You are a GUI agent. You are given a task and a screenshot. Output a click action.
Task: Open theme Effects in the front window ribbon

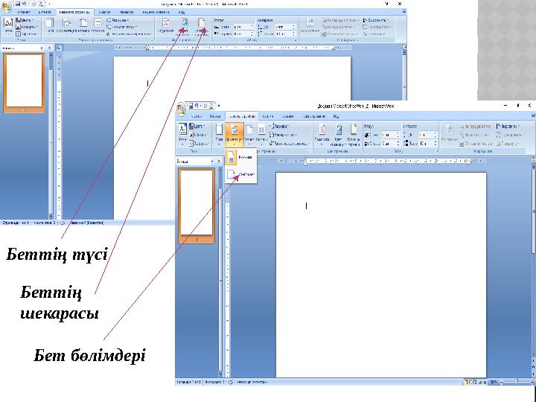[199, 144]
